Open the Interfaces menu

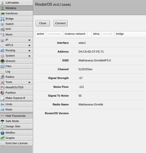point(16,13)
